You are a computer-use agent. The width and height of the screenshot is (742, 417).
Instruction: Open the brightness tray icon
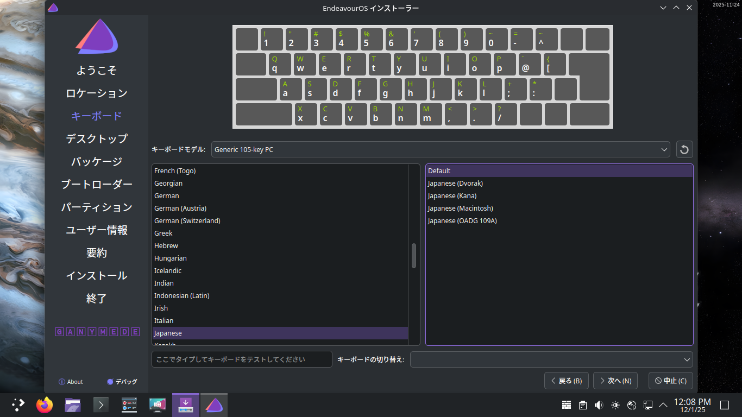pos(615,405)
